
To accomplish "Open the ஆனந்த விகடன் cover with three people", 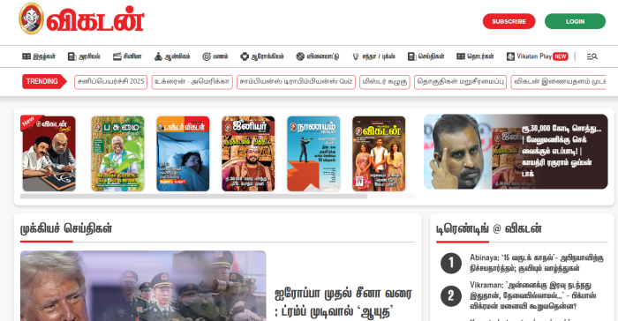I will click(x=379, y=153).
